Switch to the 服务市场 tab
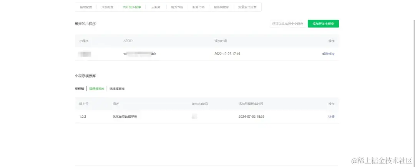Viewport: 415px width, 167px height. pos(199,7)
